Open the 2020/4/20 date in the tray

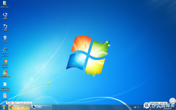click(x=167, y=109)
